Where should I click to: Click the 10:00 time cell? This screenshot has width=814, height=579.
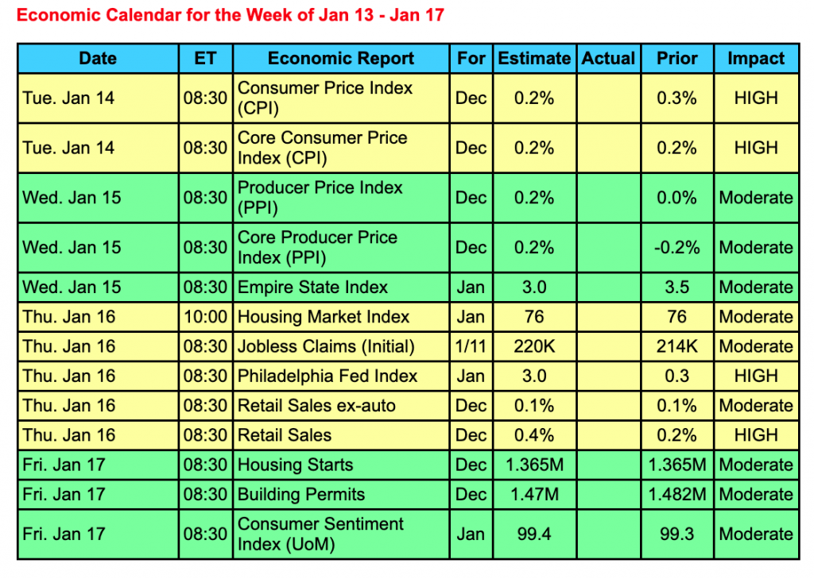click(205, 317)
